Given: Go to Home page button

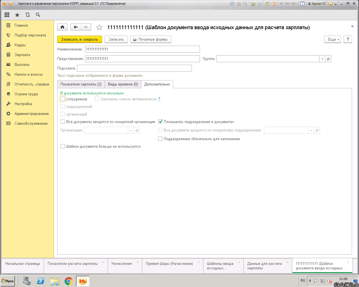Looking at the screenshot, I should [62, 27].
